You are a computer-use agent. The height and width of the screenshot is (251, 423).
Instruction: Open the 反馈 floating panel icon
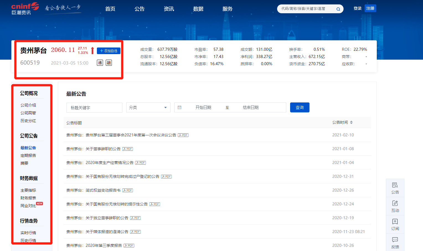tap(395, 243)
